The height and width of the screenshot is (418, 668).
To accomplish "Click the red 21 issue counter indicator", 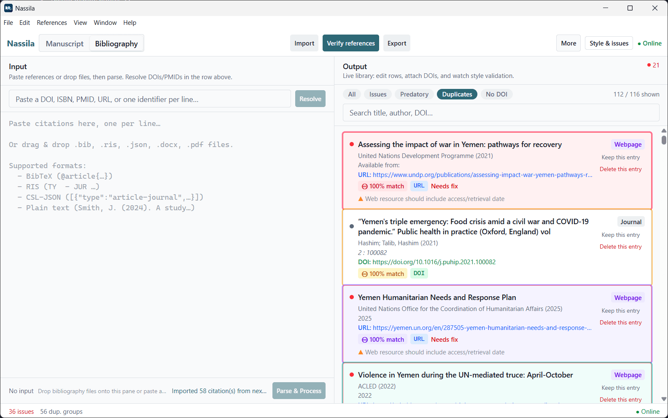I will pyautogui.click(x=653, y=65).
